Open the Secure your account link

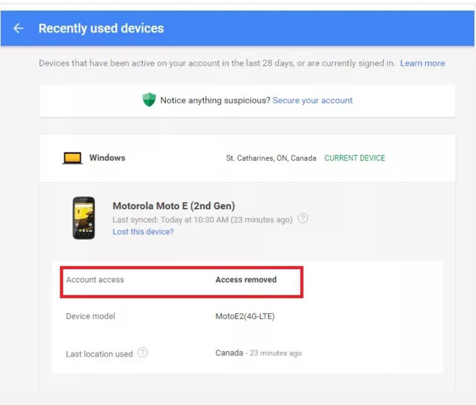[x=312, y=100]
